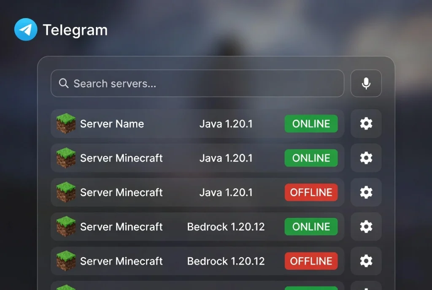The width and height of the screenshot is (432, 290).
Task: Click ONLINE badge of Bedrock Server Minecraft
Action: click(311, 227)
